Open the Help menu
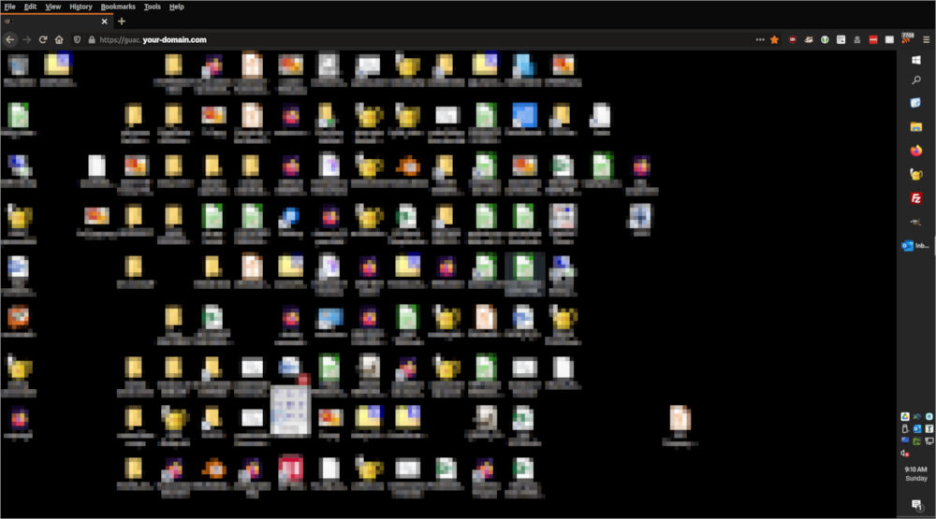The width and height of the screenshot is (936, 519). click(177, 7)
